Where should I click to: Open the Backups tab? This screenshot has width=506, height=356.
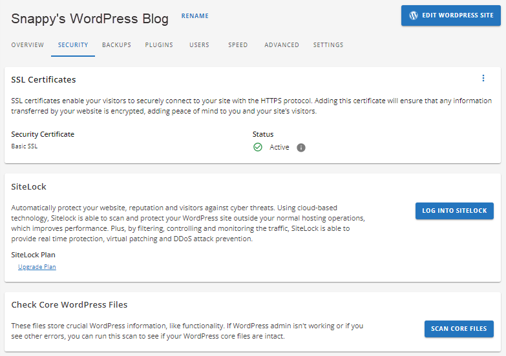click(116, 45)
